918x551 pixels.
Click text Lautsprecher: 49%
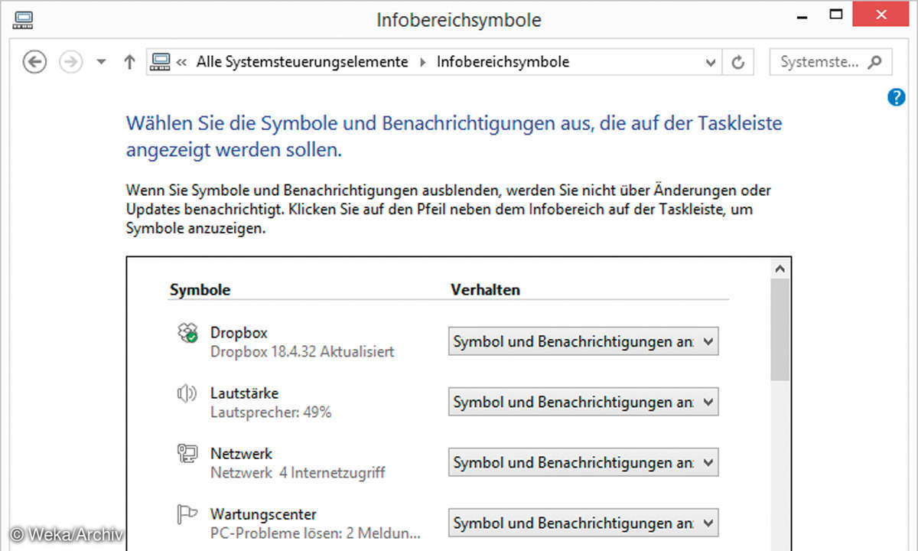pyautogui.click(x=271, y=412)
